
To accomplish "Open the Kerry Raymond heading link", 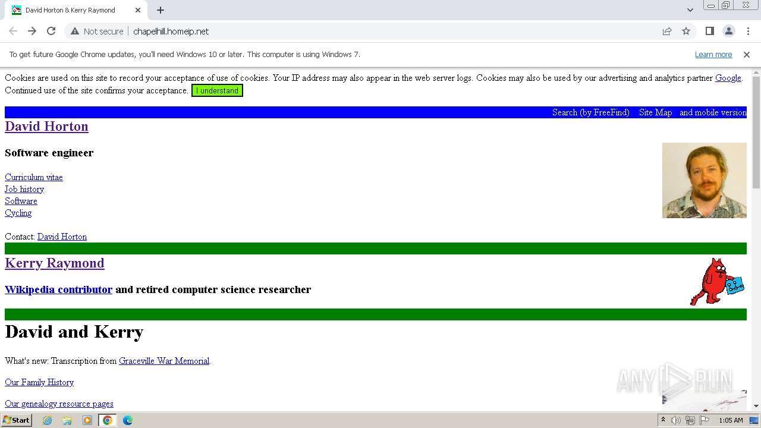I will 55,263.
